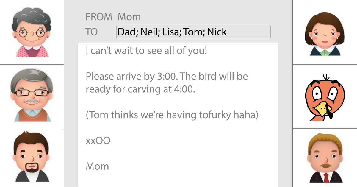357x187 pixels.
Task: Click the TO label
Action: point(92,32)
